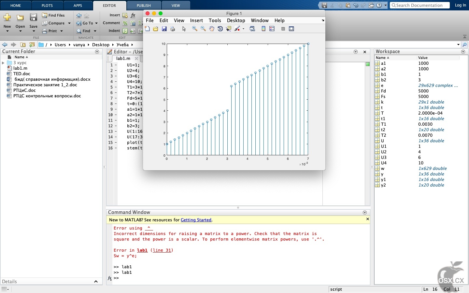Screen dimensions: 469x293
Task: Click Open file folder icon in Figure 1 toolbar
Action: 156,29
